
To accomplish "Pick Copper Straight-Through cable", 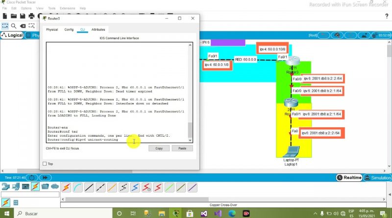I will point(89,188).
